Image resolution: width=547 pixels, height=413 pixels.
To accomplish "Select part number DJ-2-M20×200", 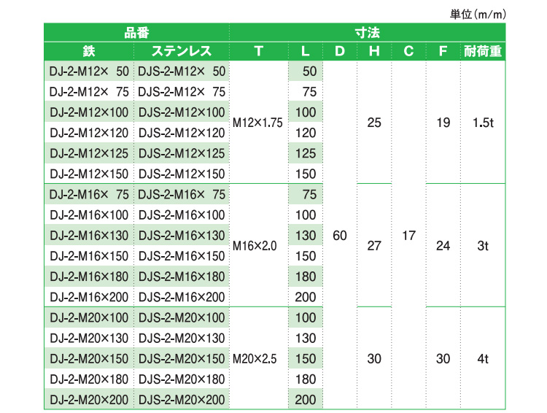I will click(88, 399).
